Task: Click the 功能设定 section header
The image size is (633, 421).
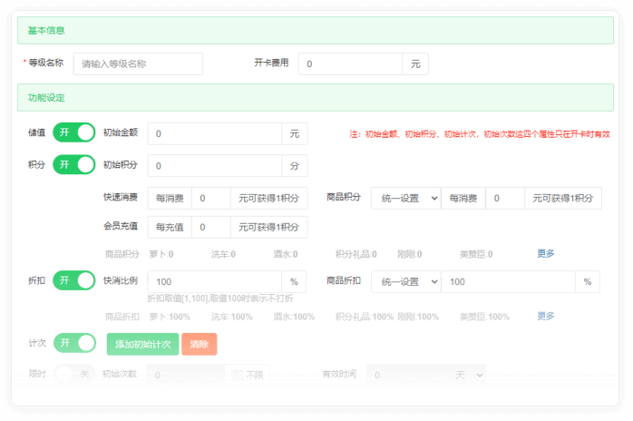Action: coord(316,98)
